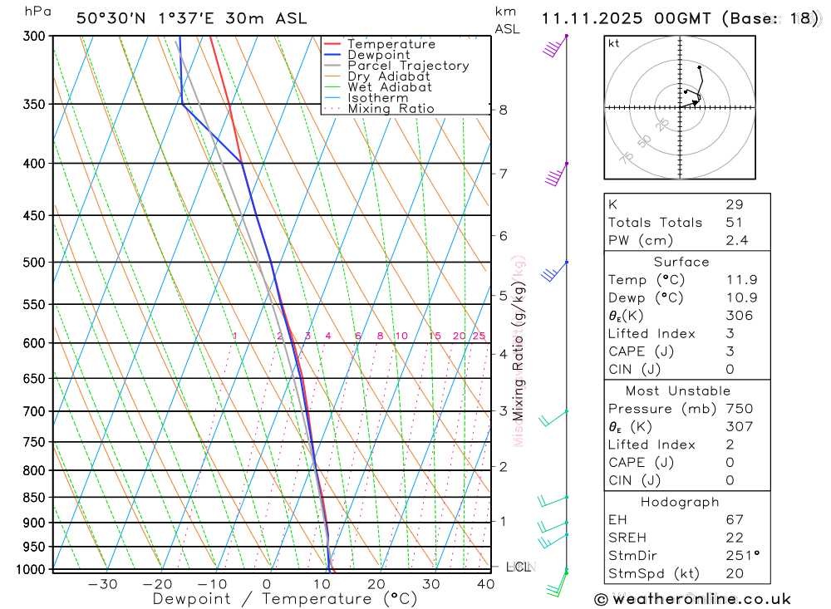This screenshot has width=831, height=609.
Task: Click the Surface θE value 306
Action: (x=740, y=316)
